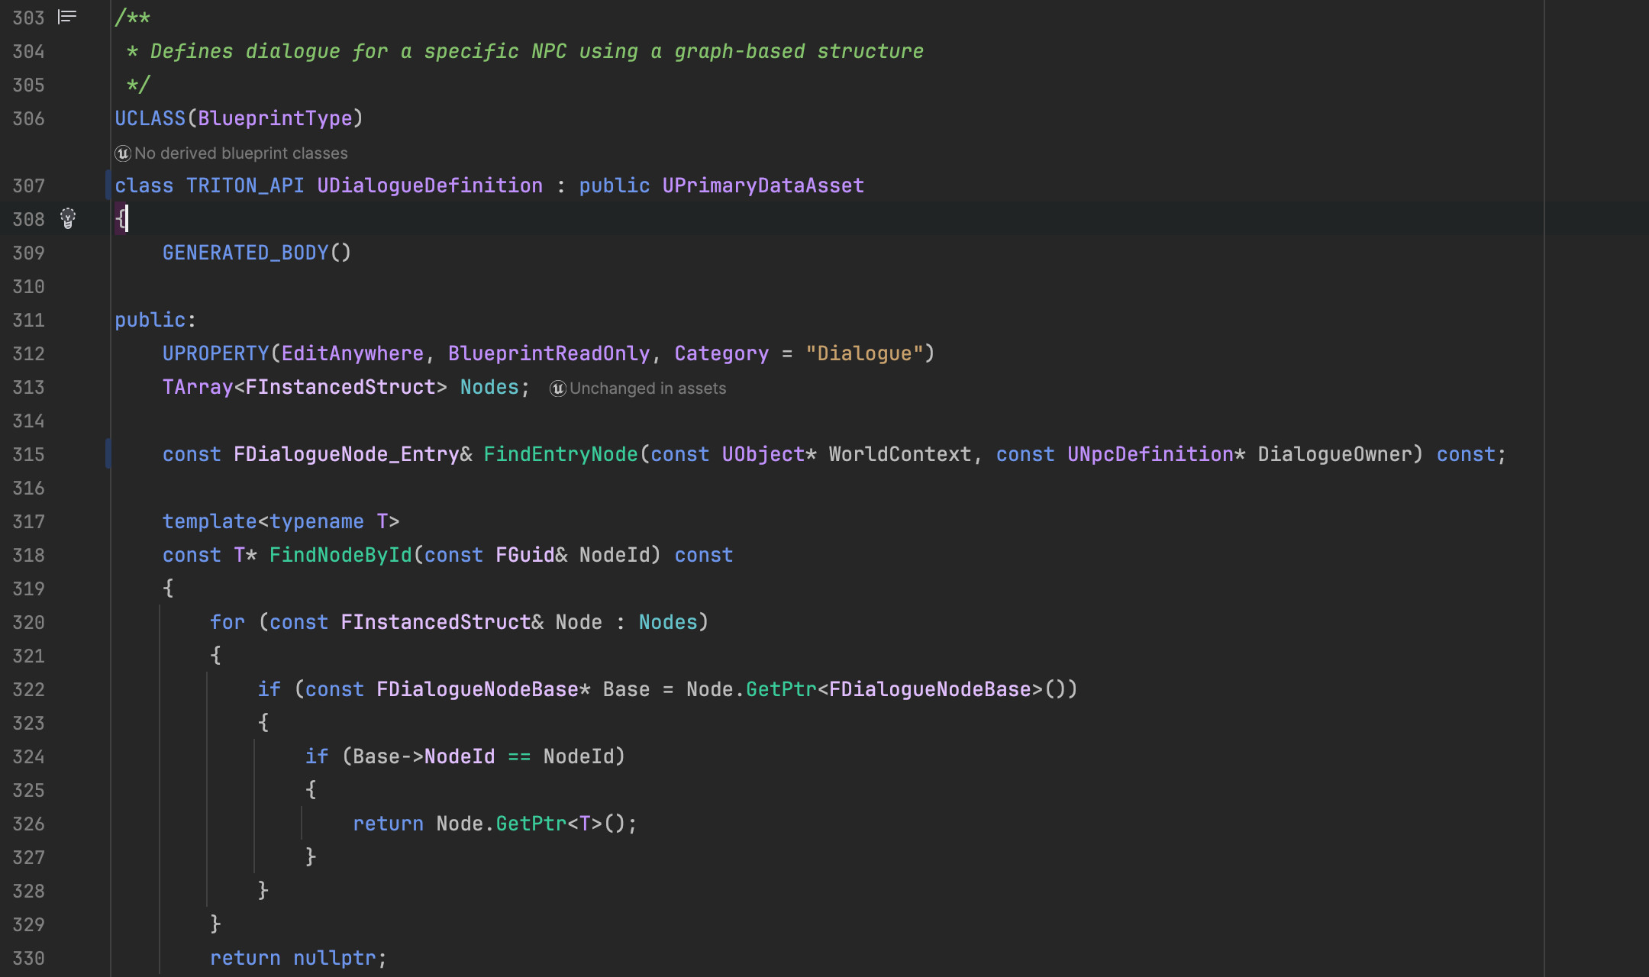Click the UCLASS macro keyword
Viewport: 1649px width, 977px height.
point(150,118)
